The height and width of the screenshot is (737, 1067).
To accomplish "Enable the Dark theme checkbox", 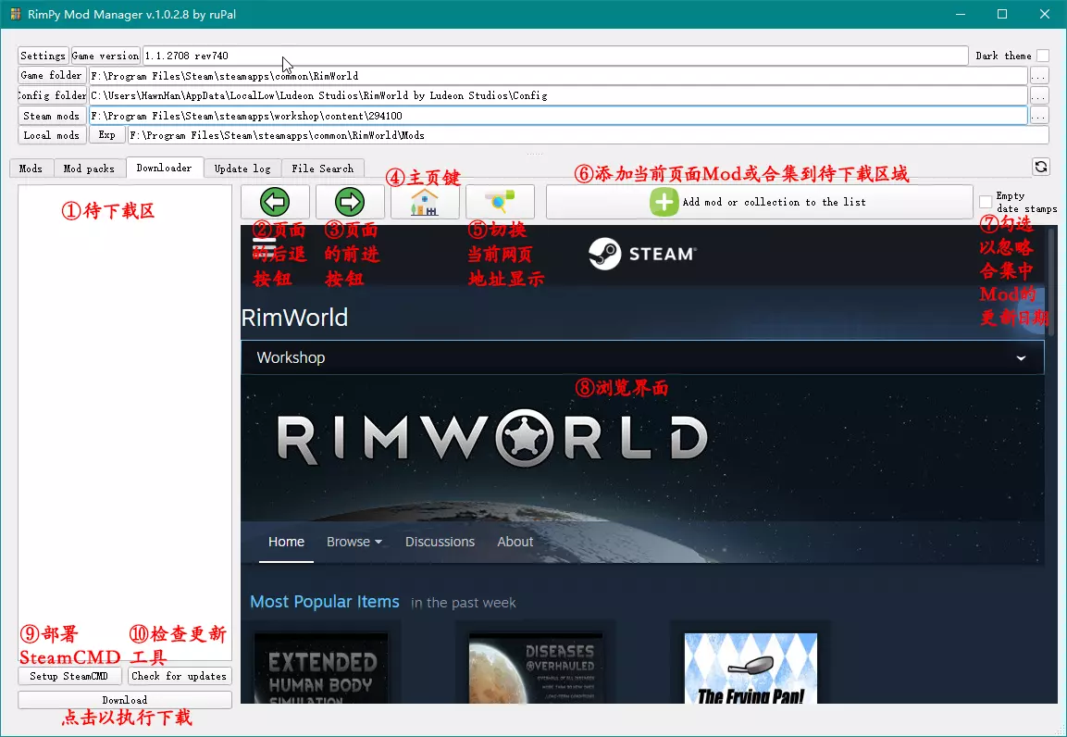I will click(x=1043, y=56).
